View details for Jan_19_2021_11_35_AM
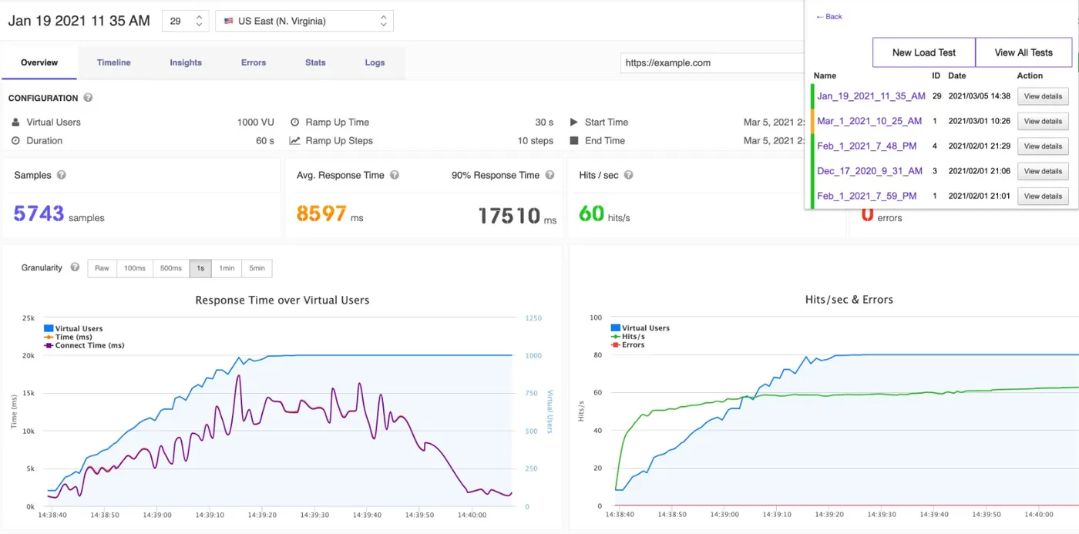This screenshot has width=1079, height=534. tap(1043, 96)
